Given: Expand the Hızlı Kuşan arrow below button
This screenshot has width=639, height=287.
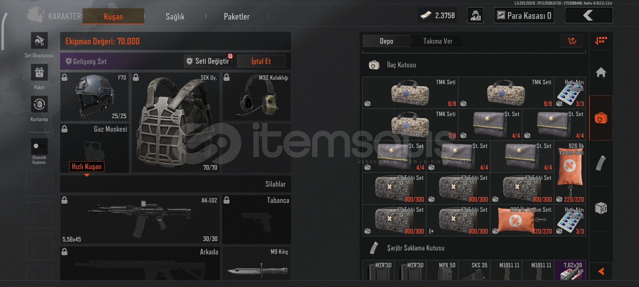Looking at the screenshot, I should tap(87, 175).
